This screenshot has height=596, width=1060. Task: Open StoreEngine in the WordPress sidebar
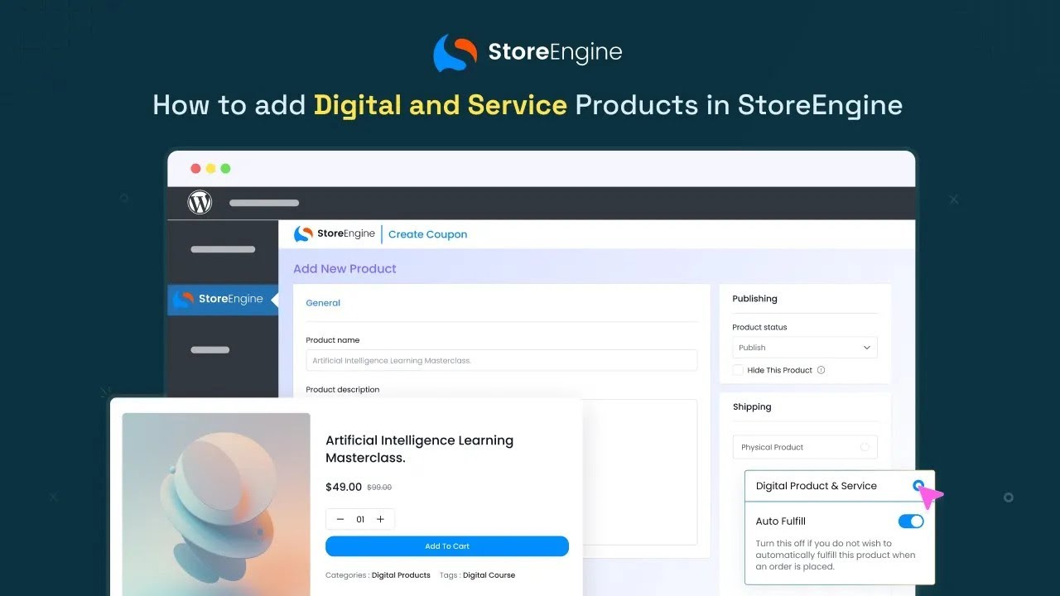click(x=222, y=299)
